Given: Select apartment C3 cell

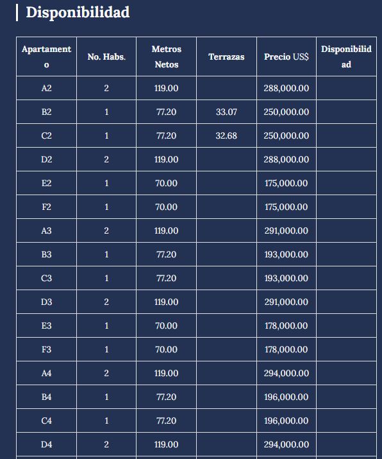Looking at the screenshot, I should pos(47,278).
